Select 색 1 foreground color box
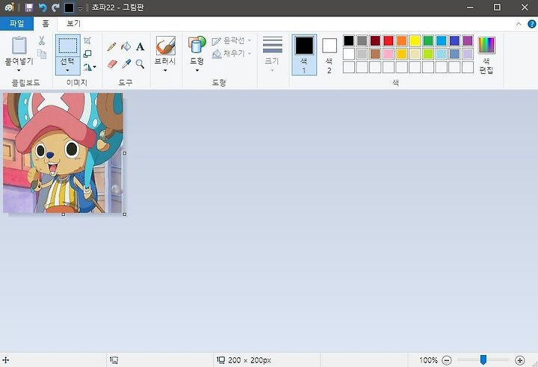The height and width of the screenshot is (367, 538). [304, 55]
